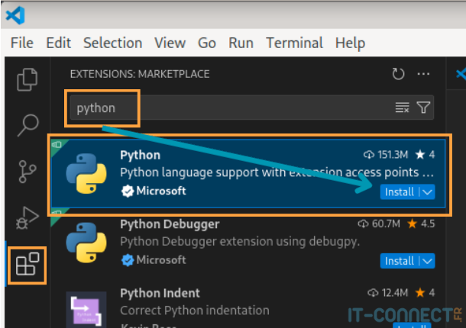Screen dimensions: 466x328
Task: Open the Run and Debug view
Action: point(28,219)
